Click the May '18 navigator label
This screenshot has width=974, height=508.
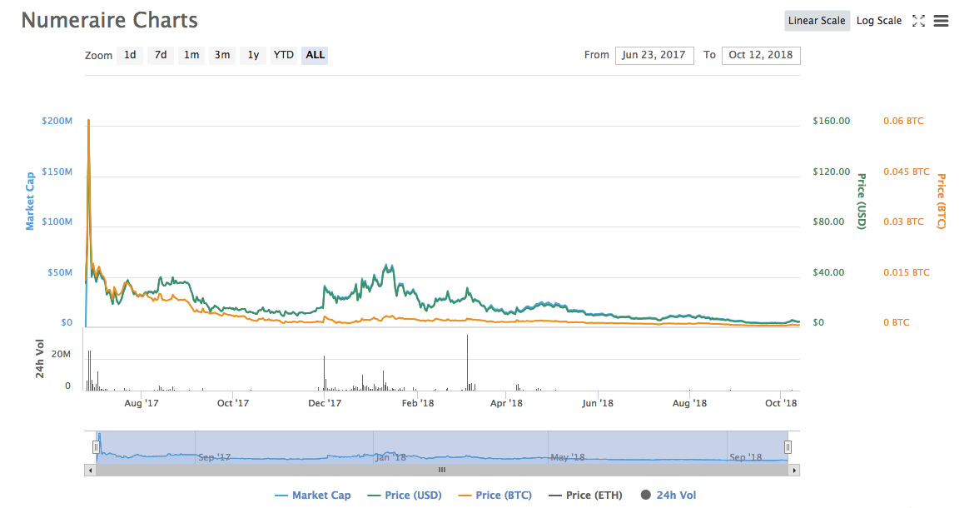pyautogui.click(x=568, y=457)
